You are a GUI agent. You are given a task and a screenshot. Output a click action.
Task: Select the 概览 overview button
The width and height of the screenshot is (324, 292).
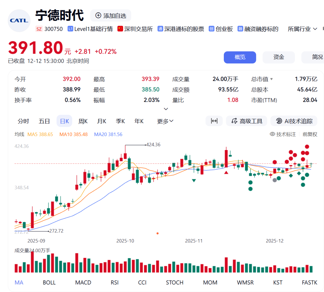point(240,57)
